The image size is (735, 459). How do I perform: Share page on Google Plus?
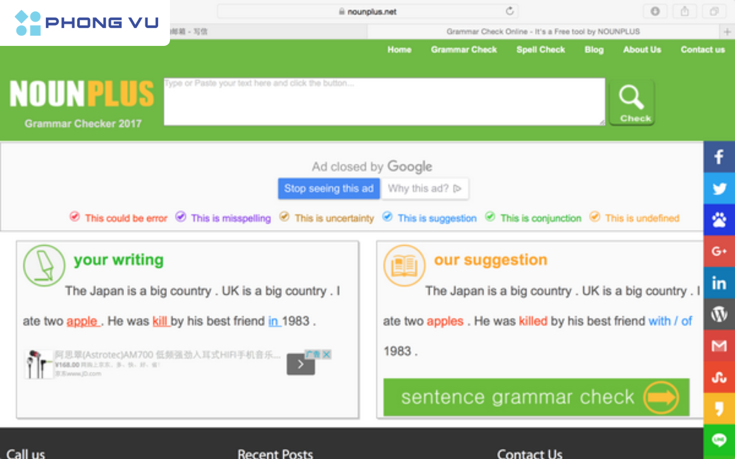tap(719, 251)
